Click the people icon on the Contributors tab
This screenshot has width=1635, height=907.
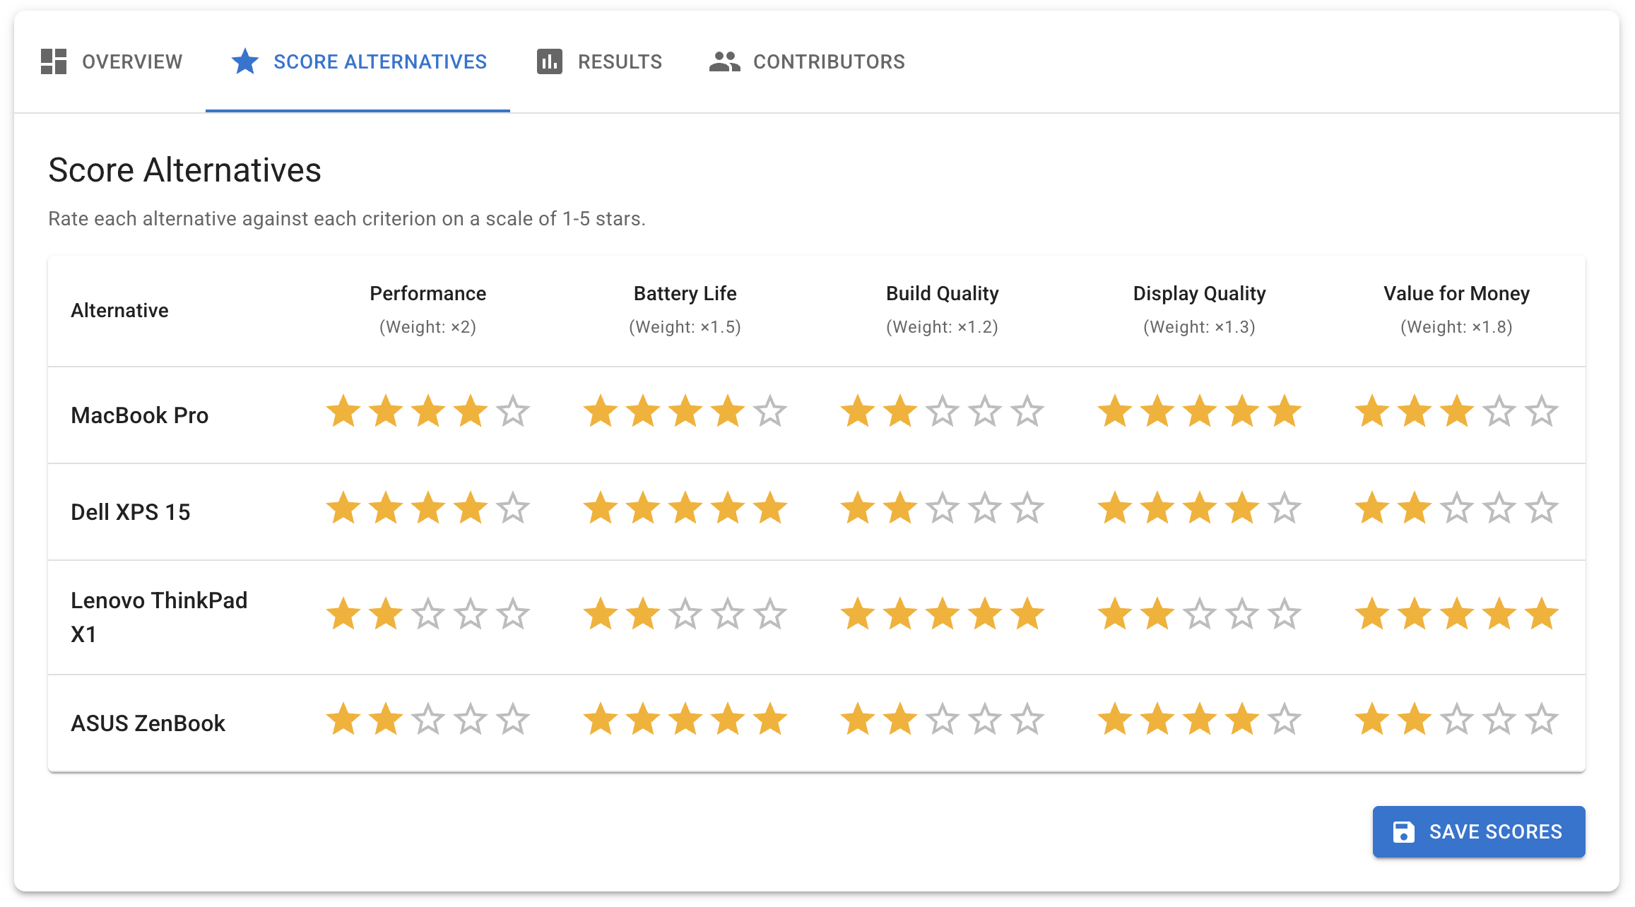click(x=724, y=61)
